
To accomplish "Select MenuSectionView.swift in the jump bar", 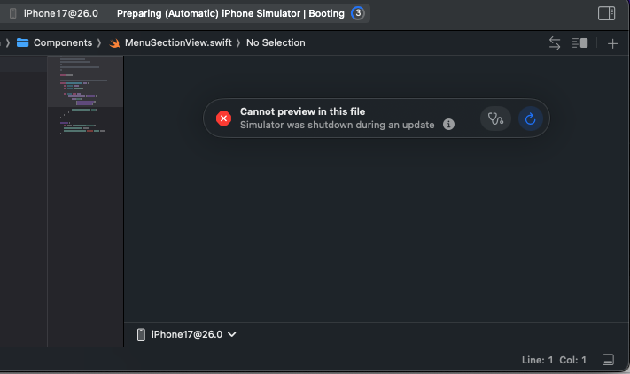I will coord(178,42).
